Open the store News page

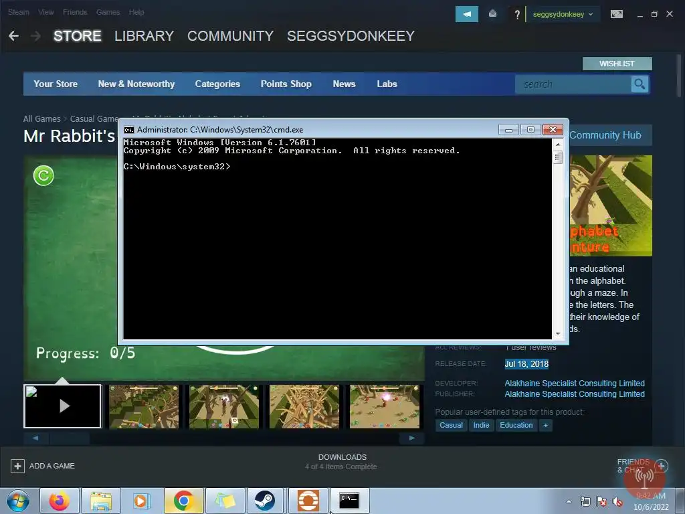tap(345, 84)
